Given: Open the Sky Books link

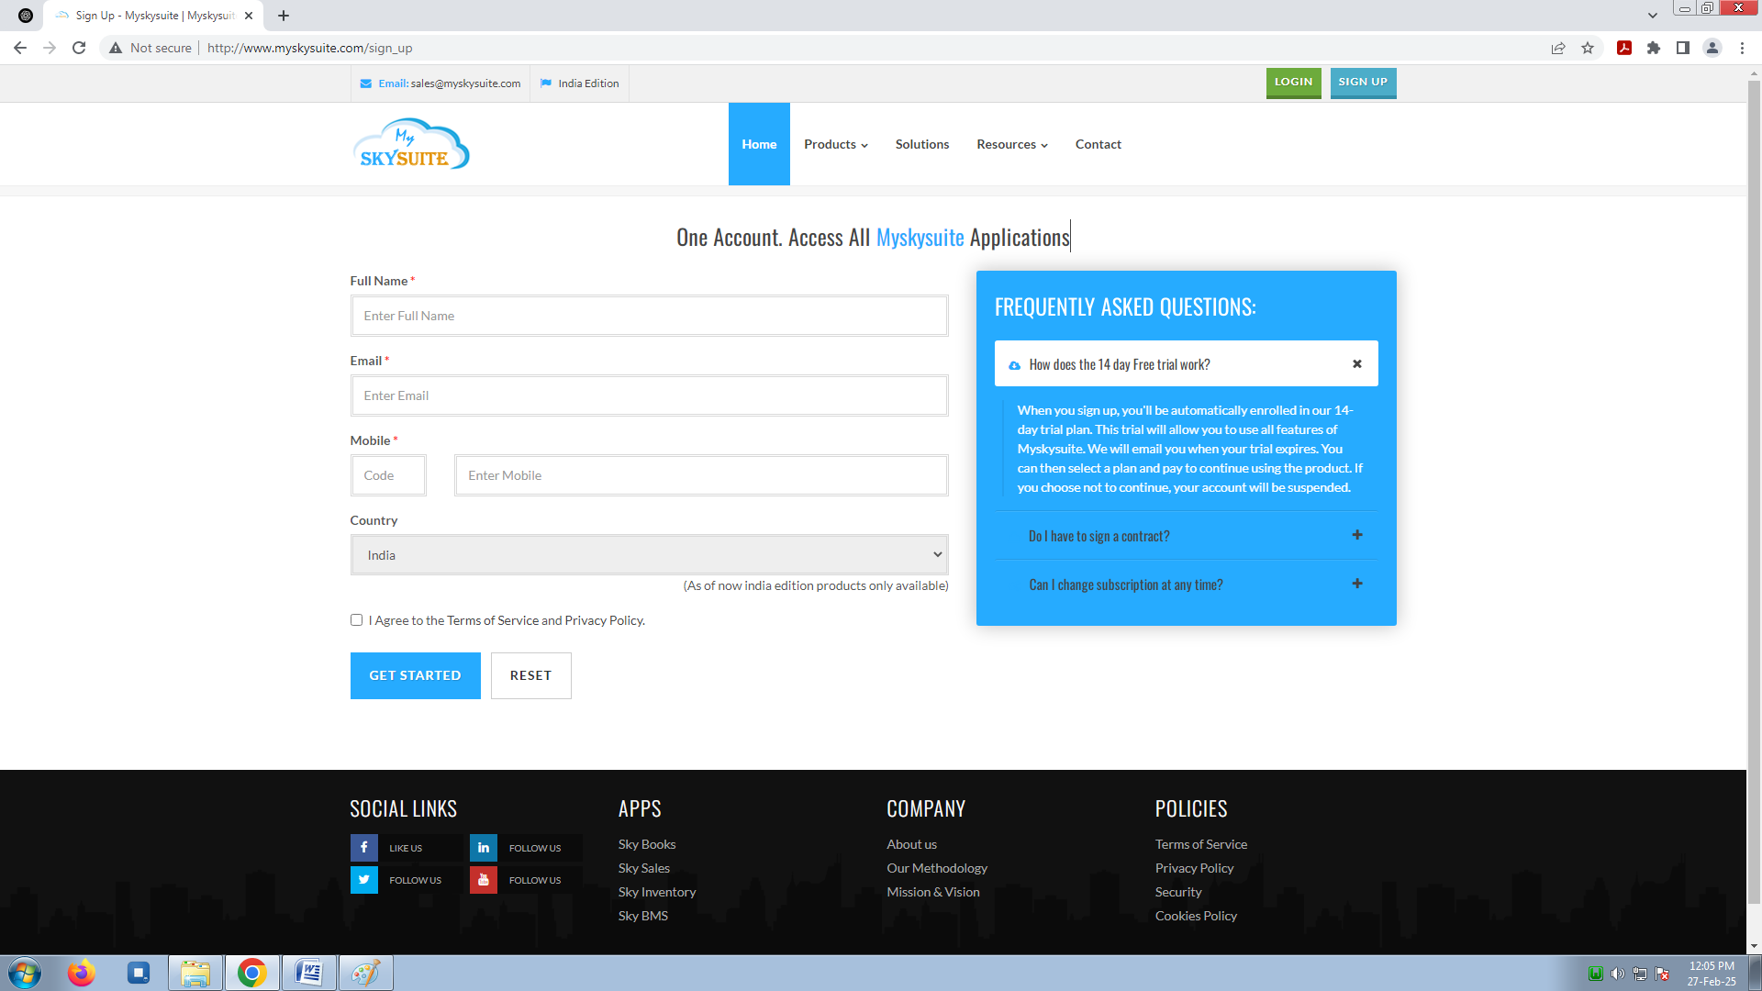Looking at the screenshot, I should click(647, 844).
